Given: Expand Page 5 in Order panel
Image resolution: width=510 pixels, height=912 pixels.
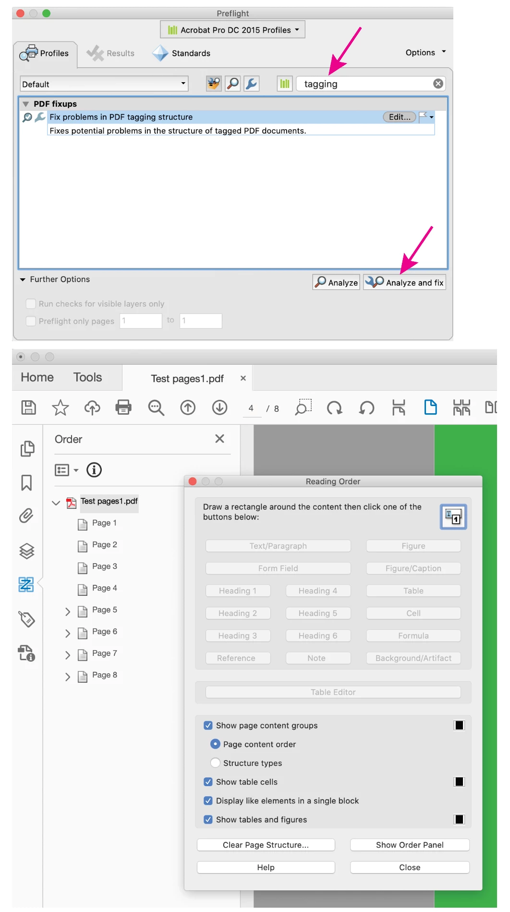Looking at the screenshot, I should [68, 611].
